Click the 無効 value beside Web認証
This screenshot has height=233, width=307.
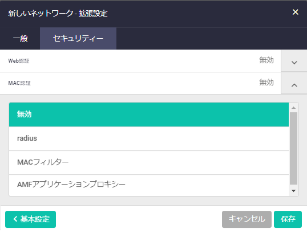[x=266, y=60]
